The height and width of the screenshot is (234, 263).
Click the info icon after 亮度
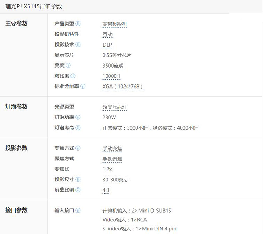point(68,66)
